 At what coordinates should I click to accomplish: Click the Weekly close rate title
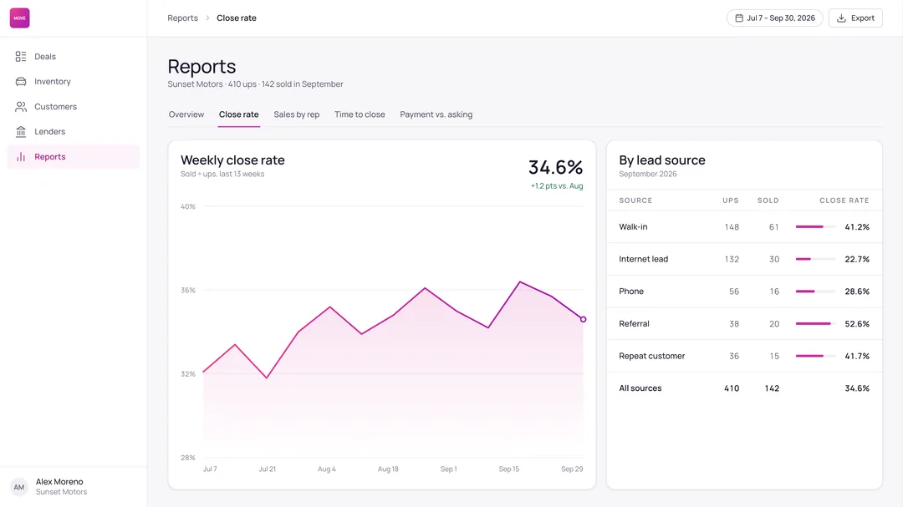tap(232, 160)
